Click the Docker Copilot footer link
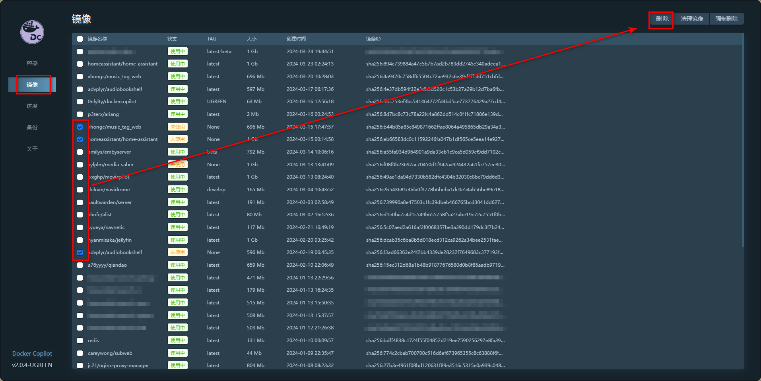 pyautogui.click(x=32, y=354)
